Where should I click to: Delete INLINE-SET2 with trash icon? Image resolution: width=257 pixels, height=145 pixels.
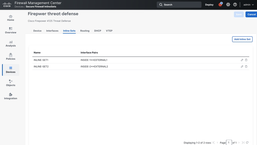(246, 66)
